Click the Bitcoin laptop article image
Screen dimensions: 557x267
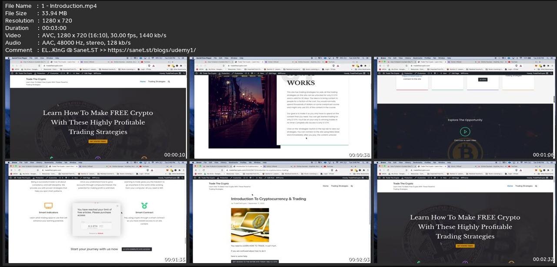(250, 225)
